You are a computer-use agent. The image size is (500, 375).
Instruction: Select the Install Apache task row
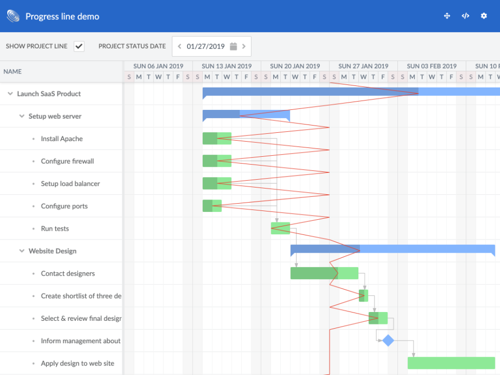pyautogui.click(x=61, y=139)
